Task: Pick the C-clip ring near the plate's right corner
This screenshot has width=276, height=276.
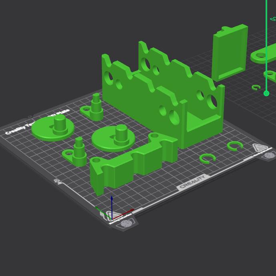Action: pyautogui.click(x=235, y=146)
